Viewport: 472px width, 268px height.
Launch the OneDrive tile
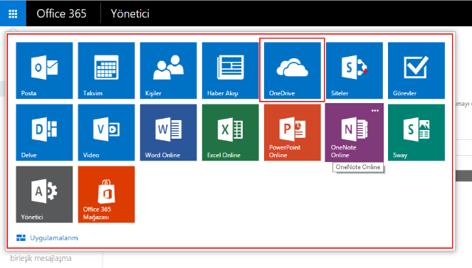(x=293, y=70)
